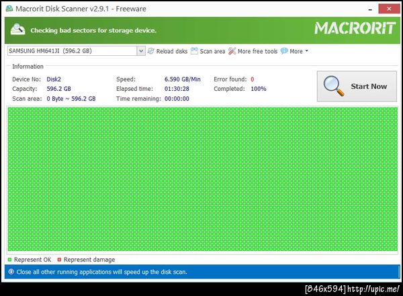Click the Scan area icon

[x=194, y=51]
